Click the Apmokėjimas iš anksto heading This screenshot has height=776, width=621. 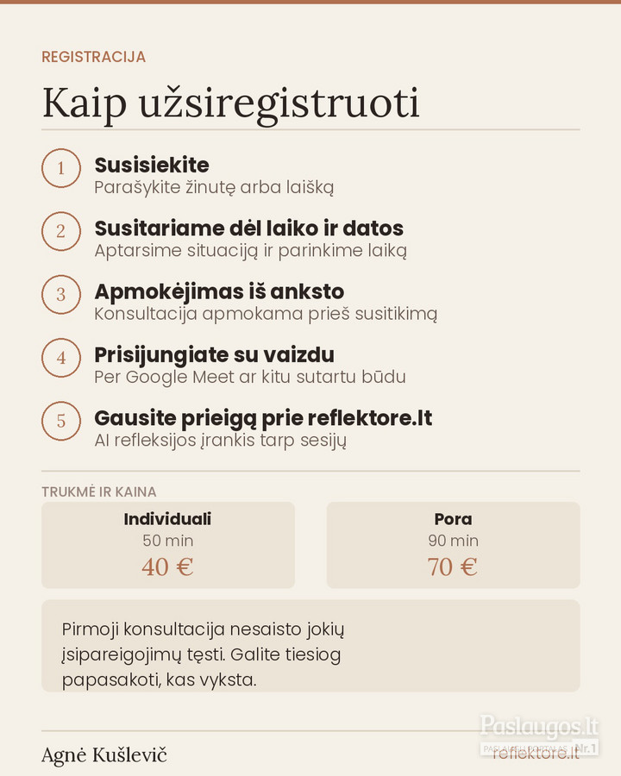tap(219, 292)
